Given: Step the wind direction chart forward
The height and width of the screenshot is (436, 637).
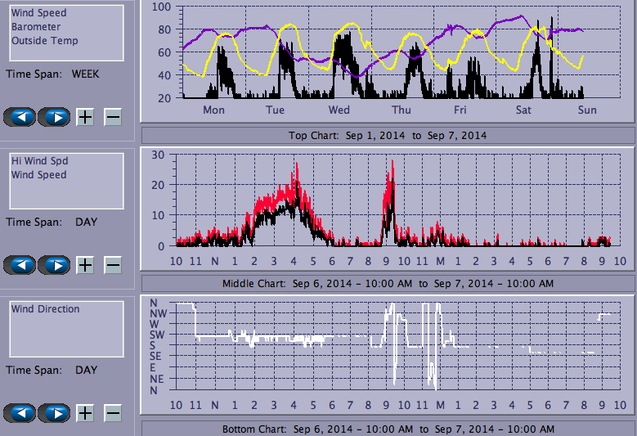Looking at the screenshot, I should pos(54,413).
